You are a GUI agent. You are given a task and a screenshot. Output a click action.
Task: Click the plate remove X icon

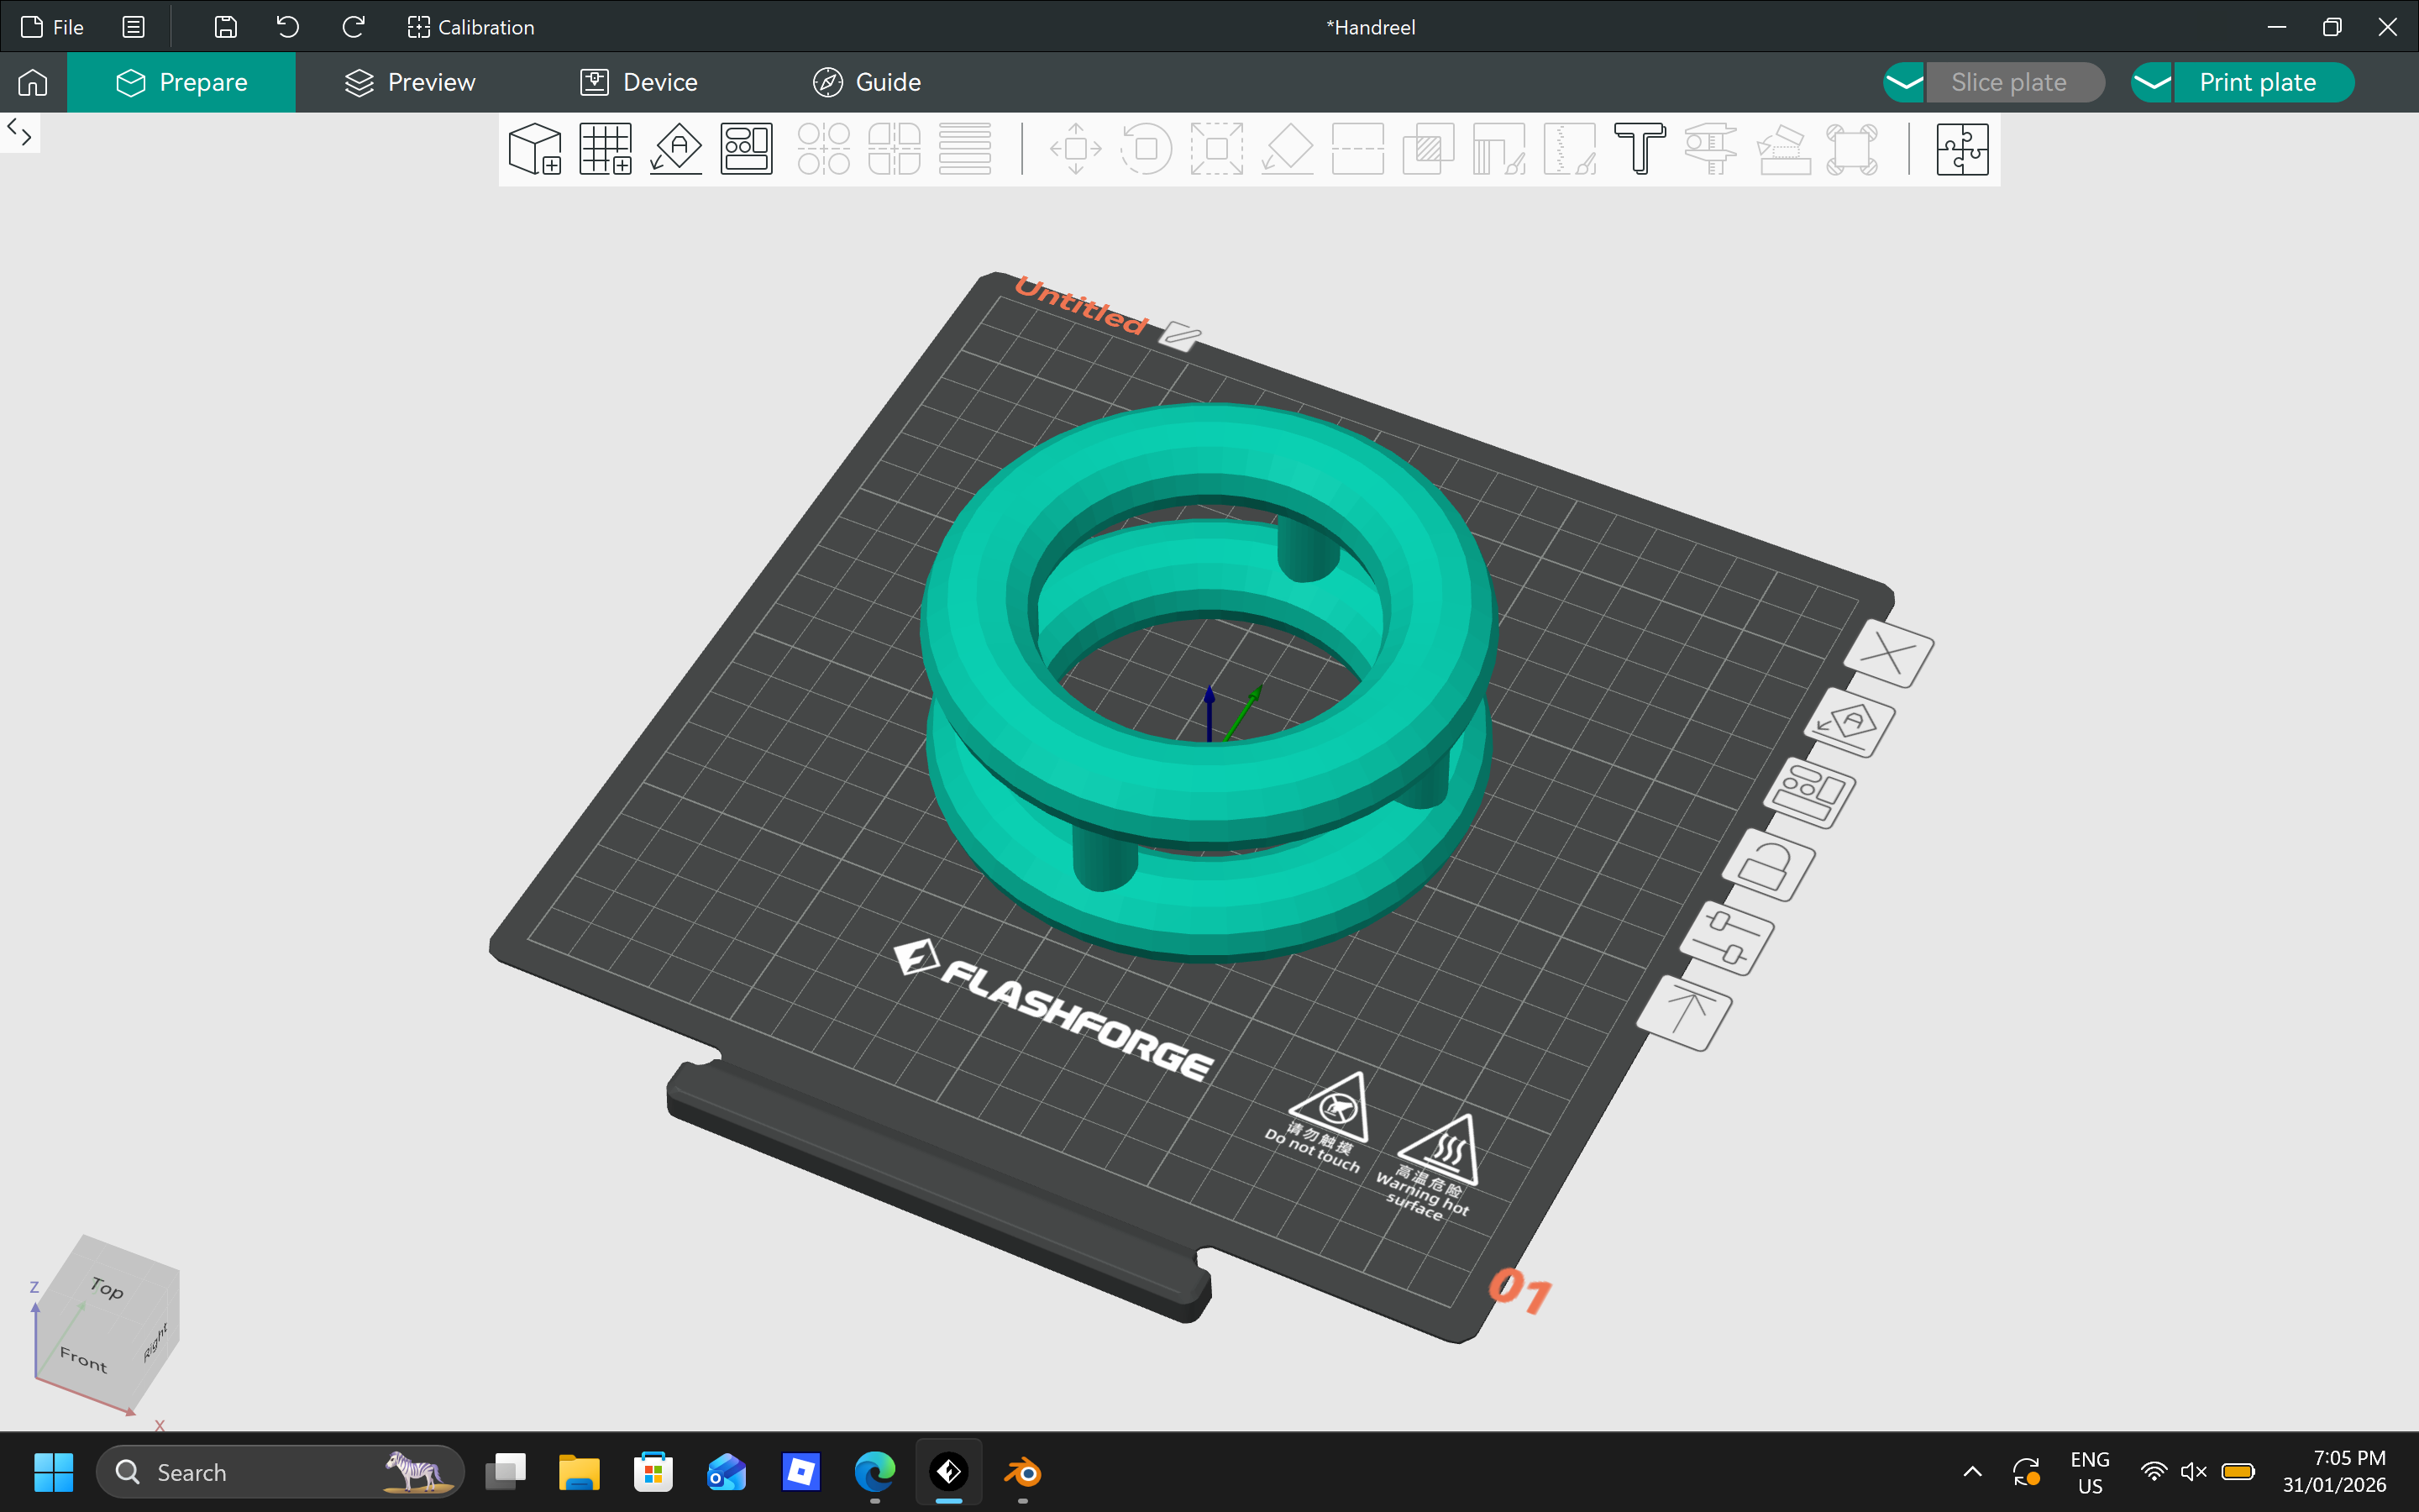(x=1888, y=654)
